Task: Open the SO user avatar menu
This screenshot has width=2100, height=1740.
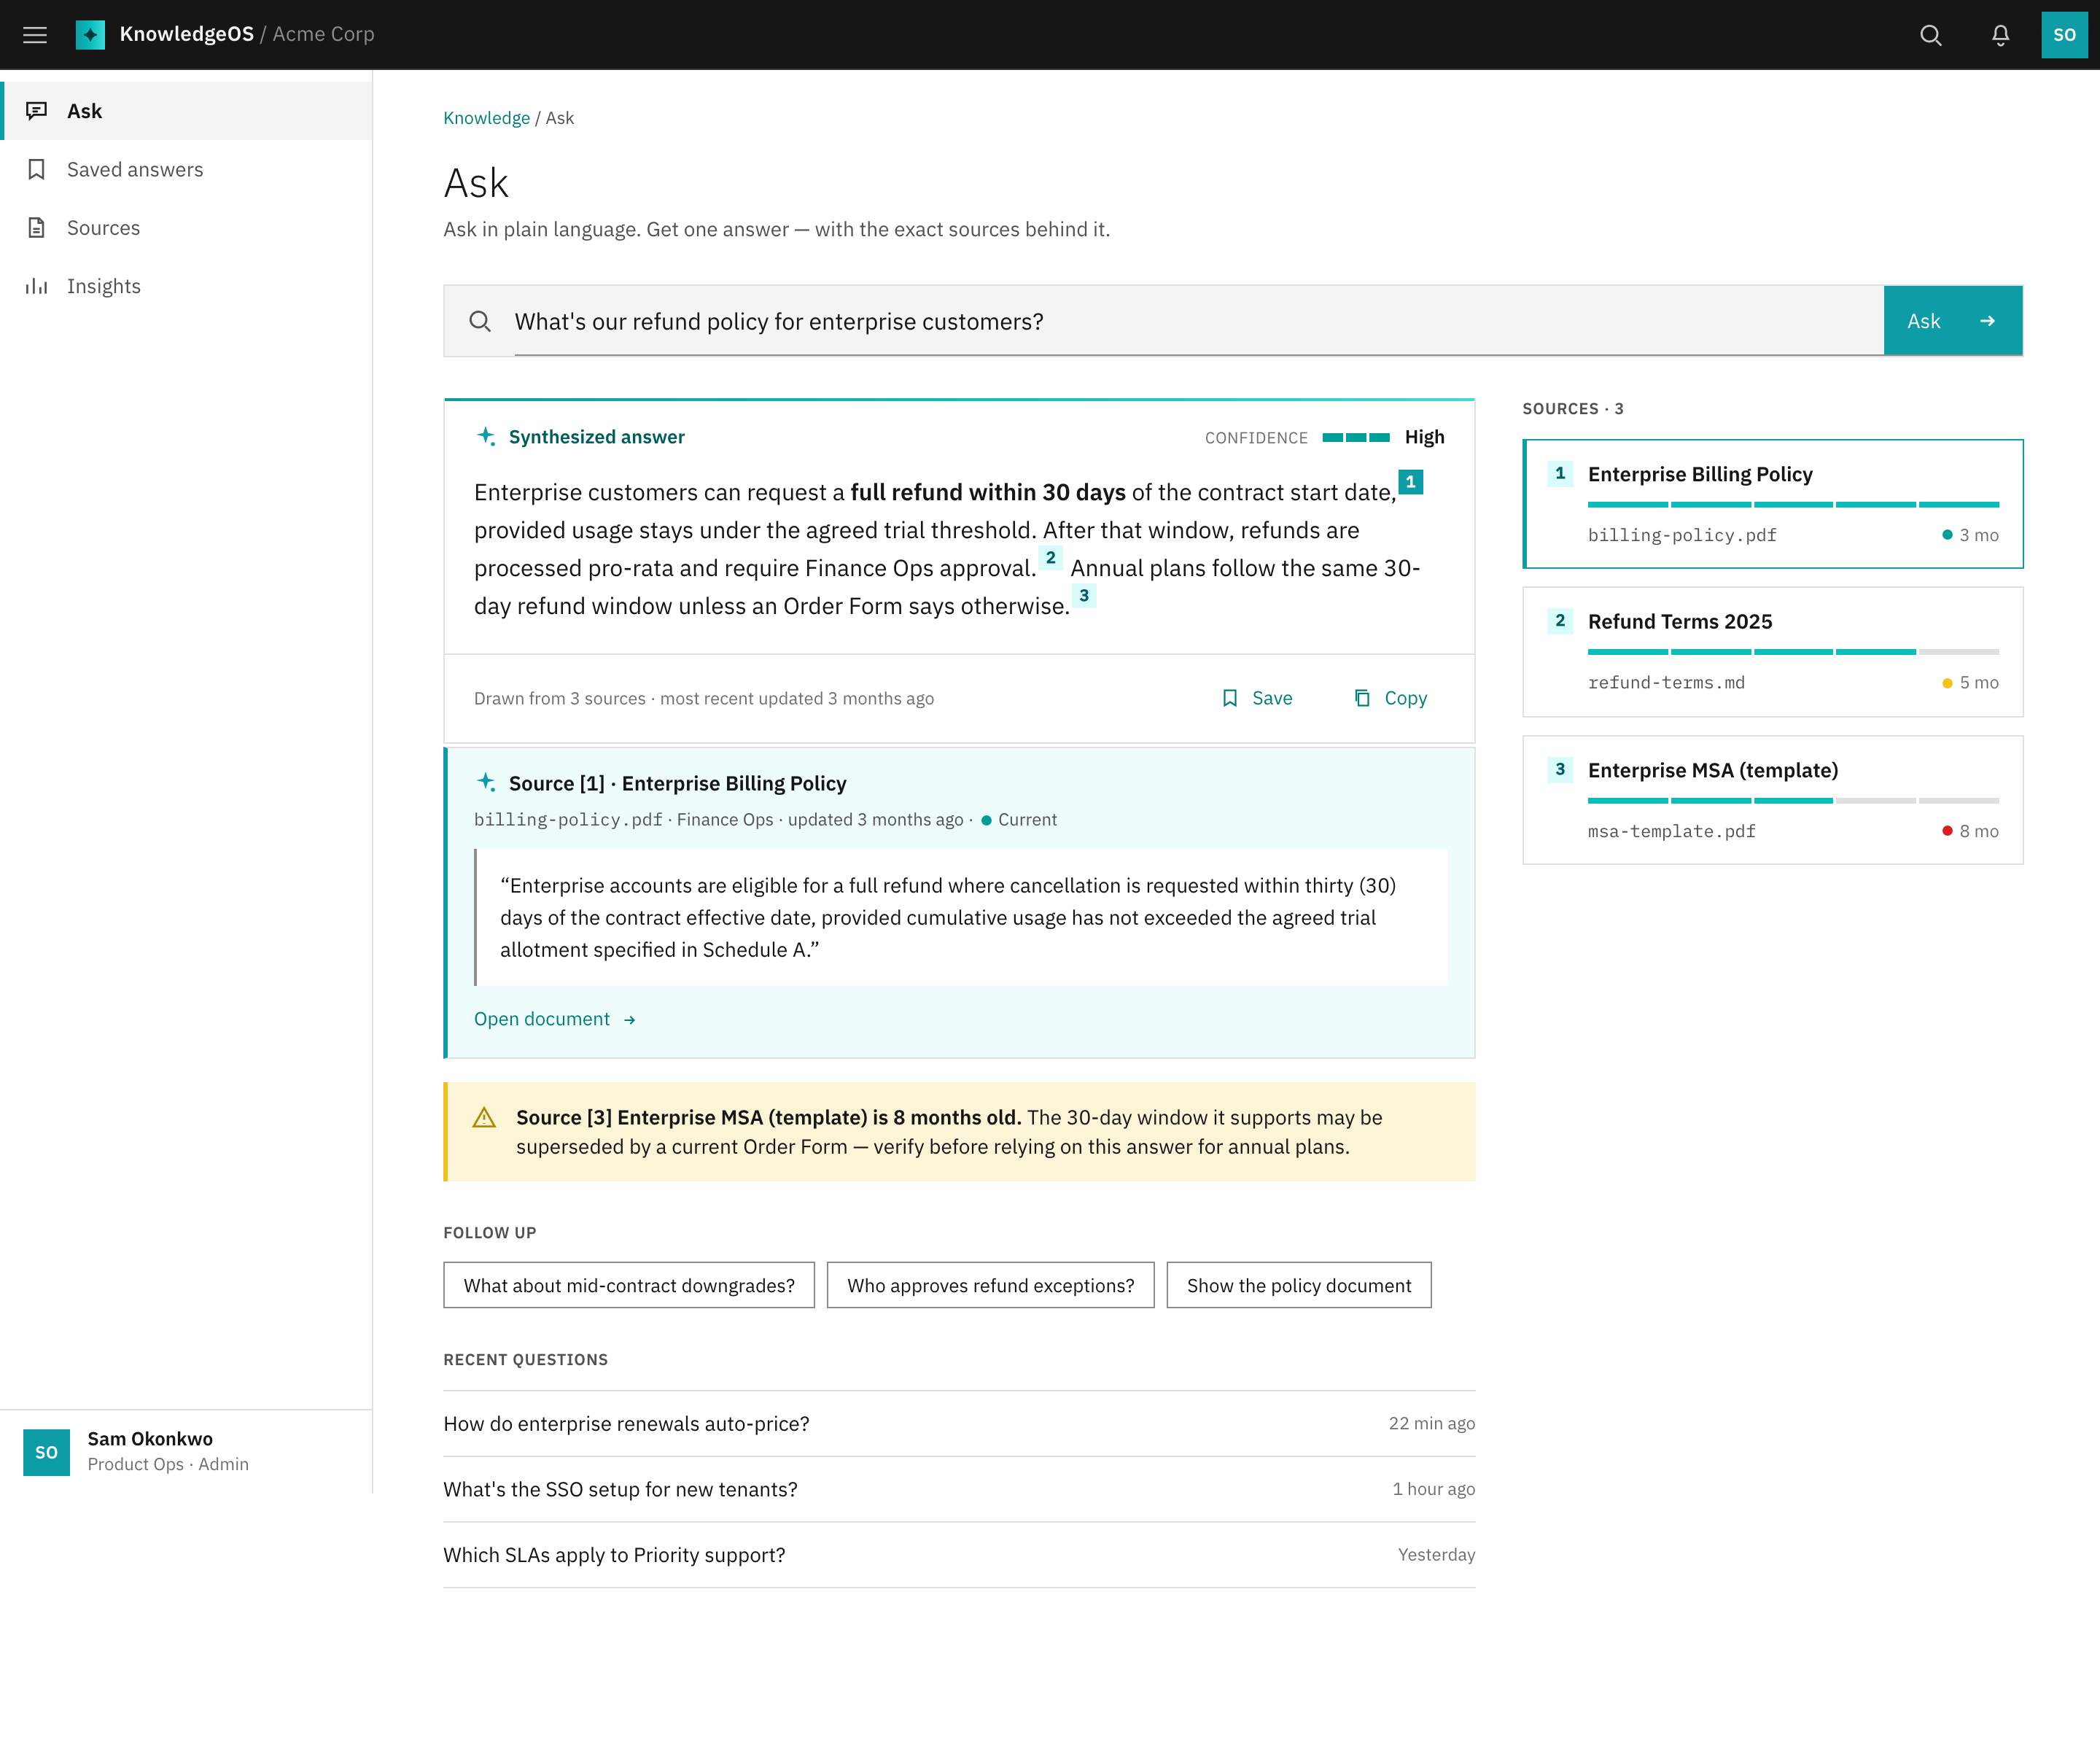Action: pos(2064,35)
